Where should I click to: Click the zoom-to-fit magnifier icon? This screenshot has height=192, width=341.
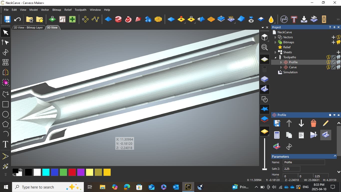tap(264, 47)
